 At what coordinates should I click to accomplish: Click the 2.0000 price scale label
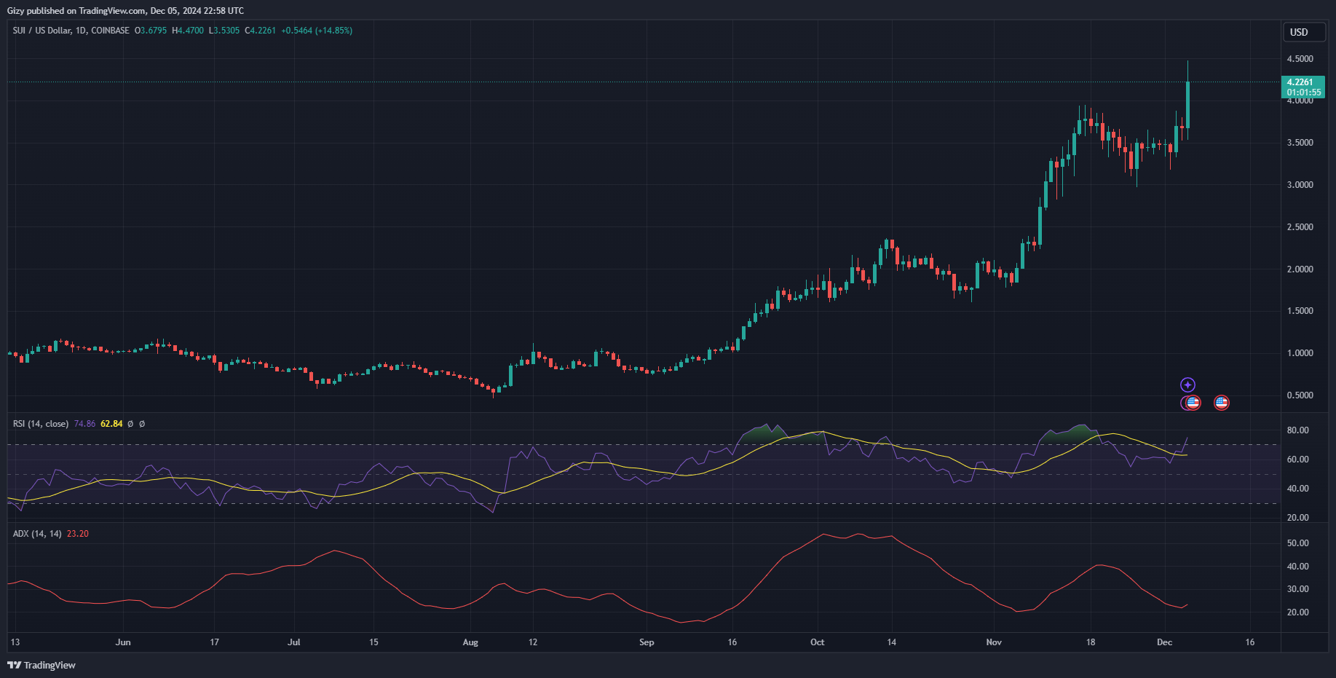tap(1300, 269)
